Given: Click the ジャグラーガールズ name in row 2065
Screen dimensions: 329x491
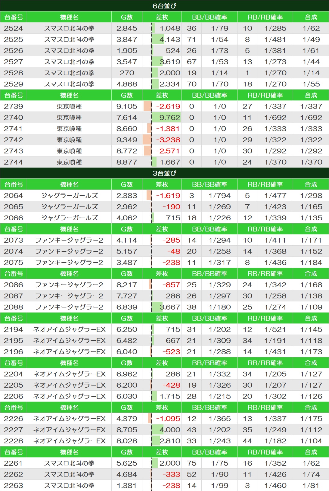Looking at the screenshot, I should coord(69,207).
